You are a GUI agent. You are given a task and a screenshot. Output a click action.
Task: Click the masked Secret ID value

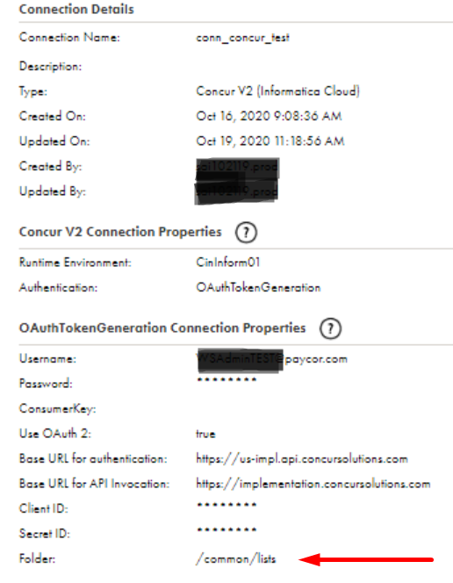[x=226, y=529]
